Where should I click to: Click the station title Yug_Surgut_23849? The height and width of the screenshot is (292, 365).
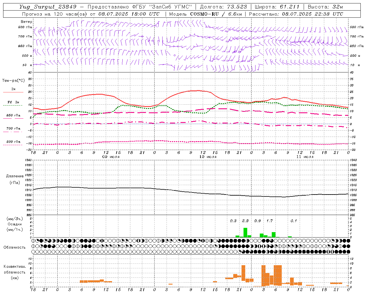click(48, 7)
